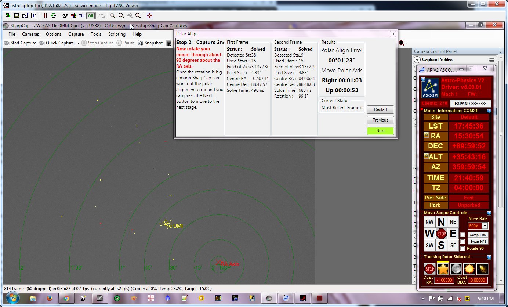Select the Lunar tracking rate moon icon

pos(456,269)
